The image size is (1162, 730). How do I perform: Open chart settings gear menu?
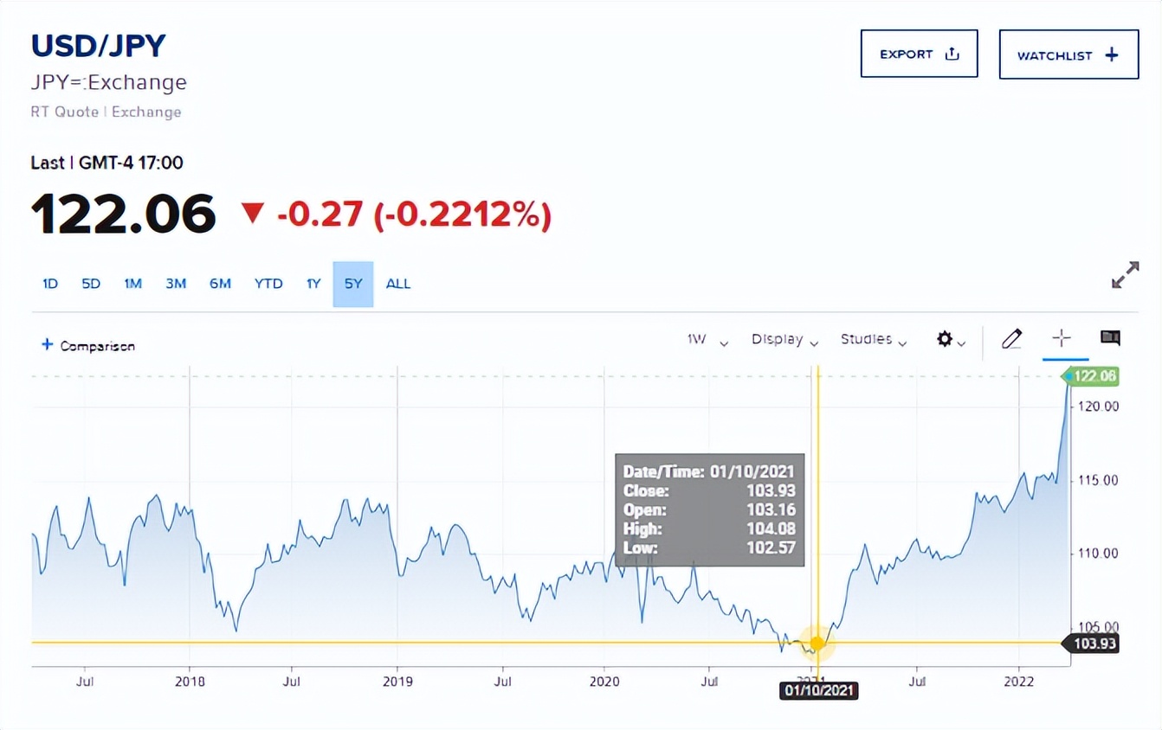pos(946,339)
